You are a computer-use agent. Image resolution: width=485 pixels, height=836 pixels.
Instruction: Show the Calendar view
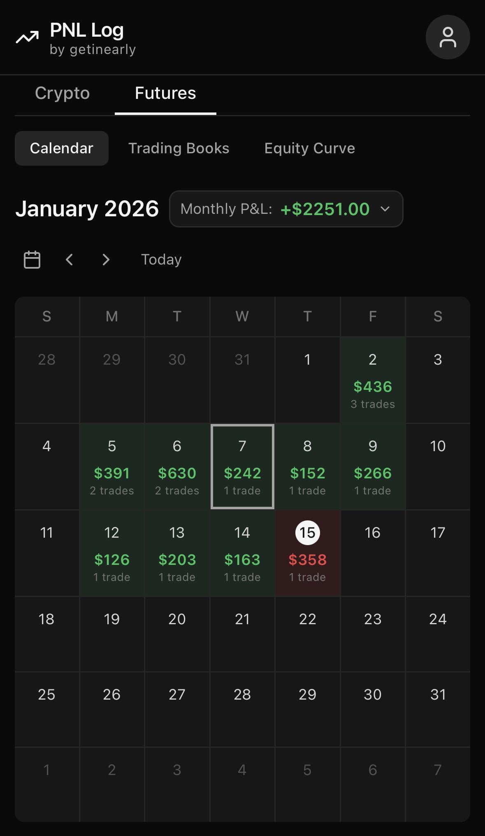pos(62,148)
